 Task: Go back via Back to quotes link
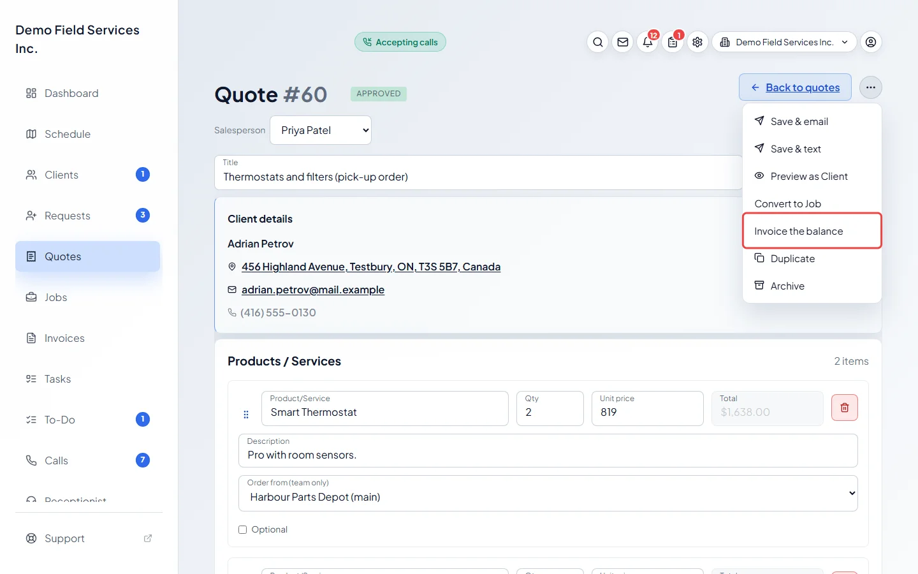click(795, 87)
